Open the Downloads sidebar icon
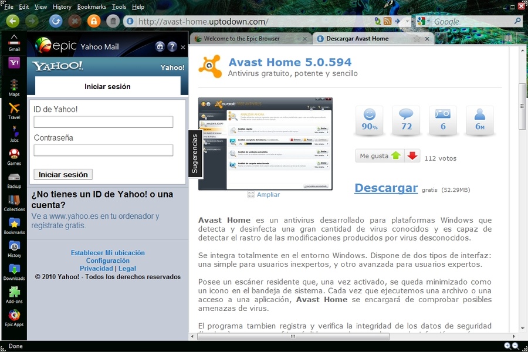Viewport: 528px width, 352px height. pyautogui.click(x=14, y=270)
